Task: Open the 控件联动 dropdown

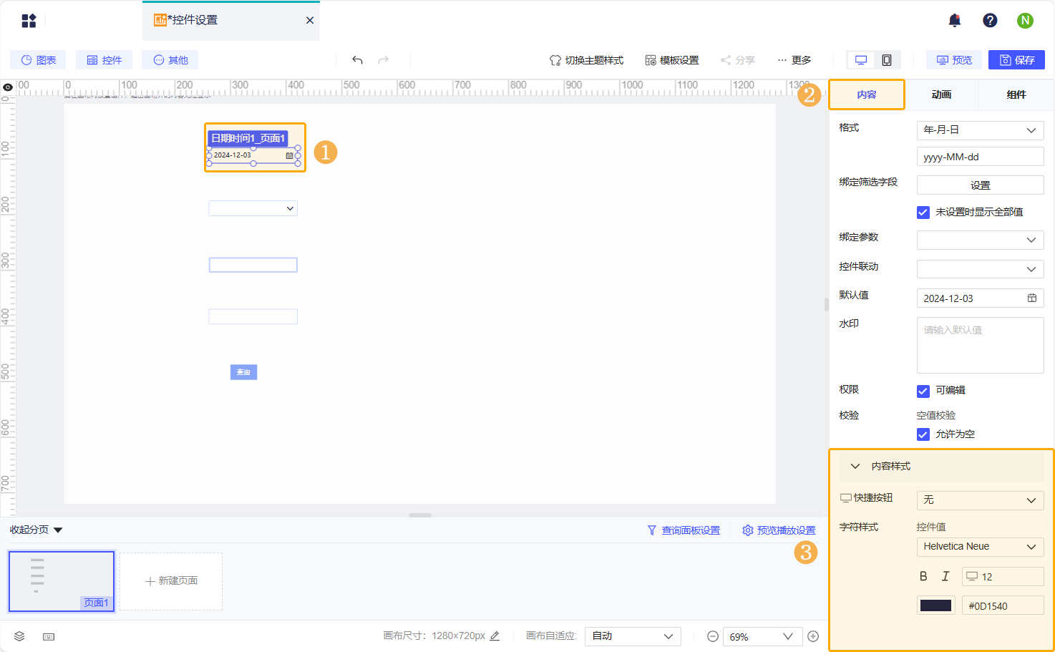Action: click(x=980, y=269)
